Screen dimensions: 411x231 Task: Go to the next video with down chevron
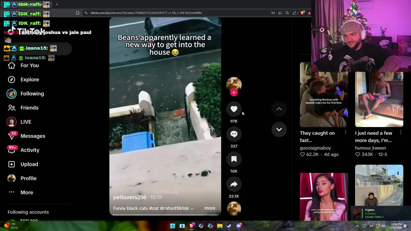point(279,130)
